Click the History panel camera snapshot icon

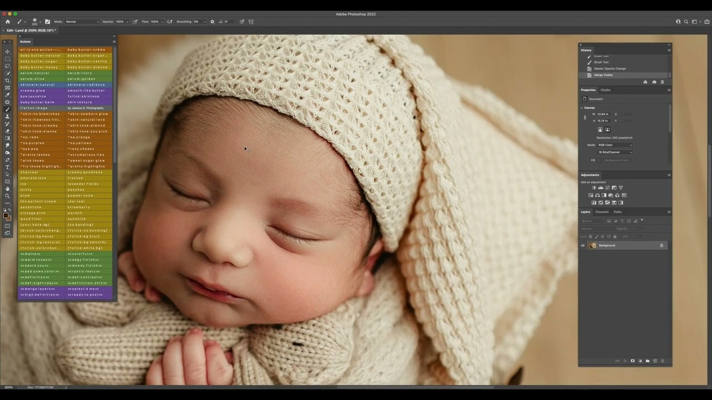pyautogui.click(x=655, y=82)
